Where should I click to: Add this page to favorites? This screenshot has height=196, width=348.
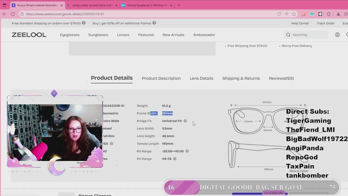294,14
